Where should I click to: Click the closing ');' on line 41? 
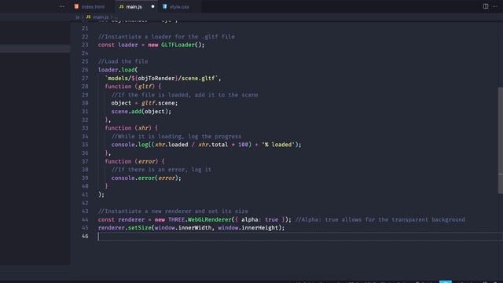pyautogui.click(x=101, y=194)
